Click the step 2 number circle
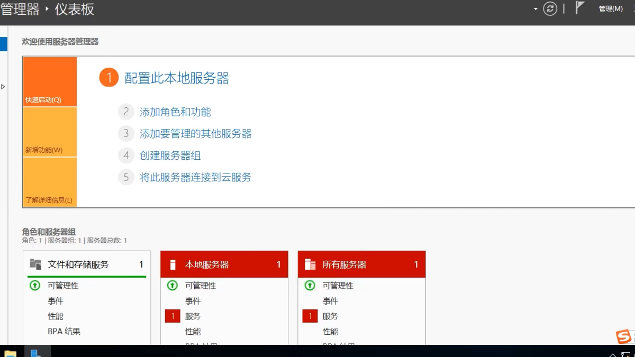This screenshot has width=635, height=357. click(126, 112)
